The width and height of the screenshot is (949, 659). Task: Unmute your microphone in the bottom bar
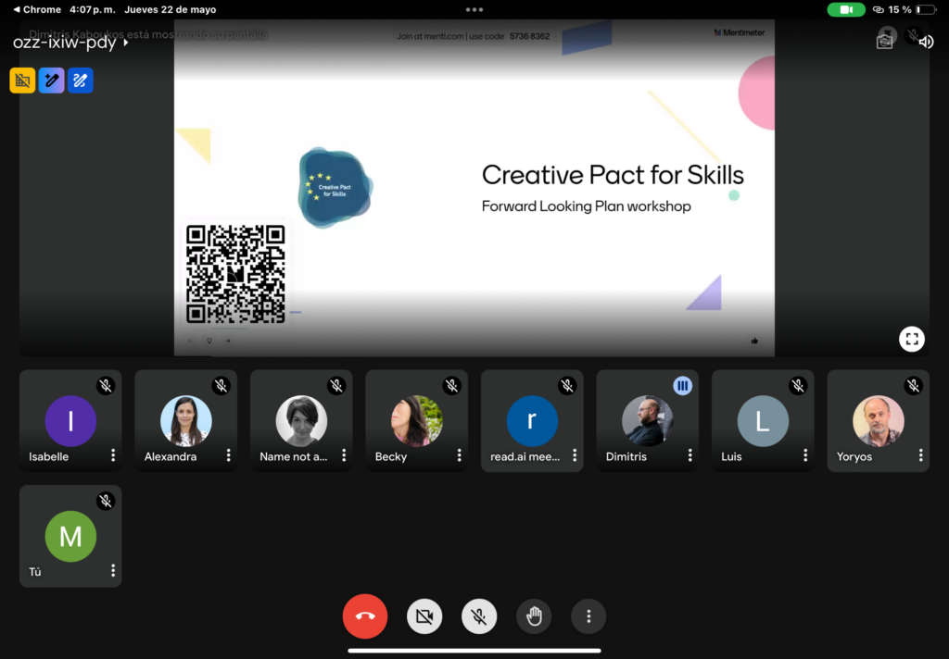479,616
